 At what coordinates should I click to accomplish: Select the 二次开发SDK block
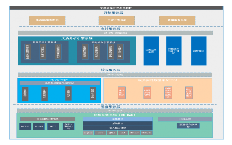[117, 20]
